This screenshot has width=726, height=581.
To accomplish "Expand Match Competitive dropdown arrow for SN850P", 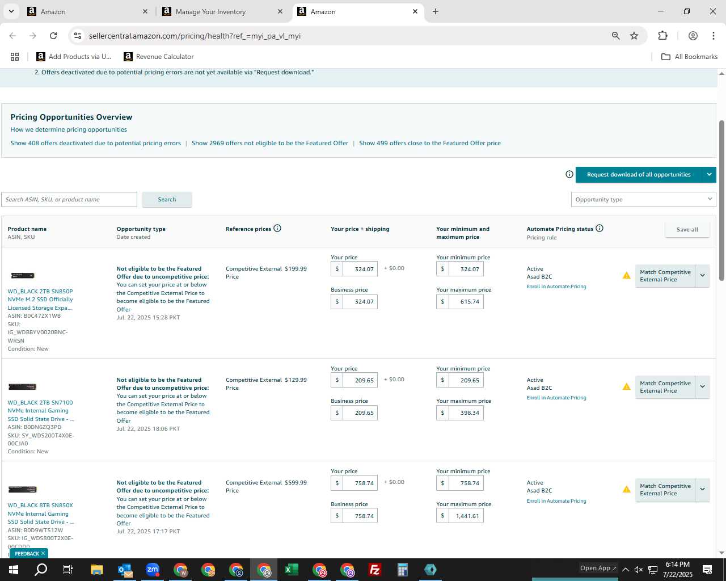I will [x=703, y=276].
